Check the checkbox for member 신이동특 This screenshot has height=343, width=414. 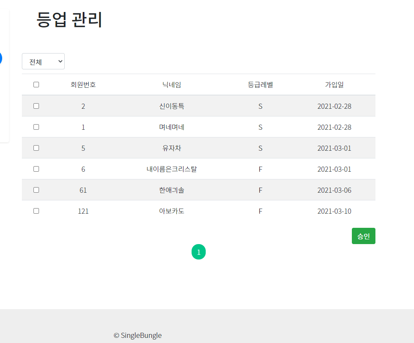pos(36,106)
